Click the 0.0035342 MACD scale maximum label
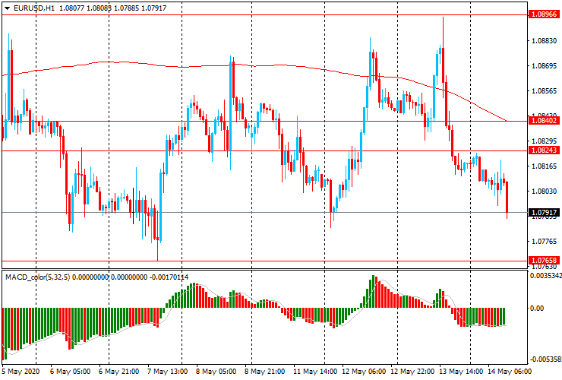 [x=545, y=277]
